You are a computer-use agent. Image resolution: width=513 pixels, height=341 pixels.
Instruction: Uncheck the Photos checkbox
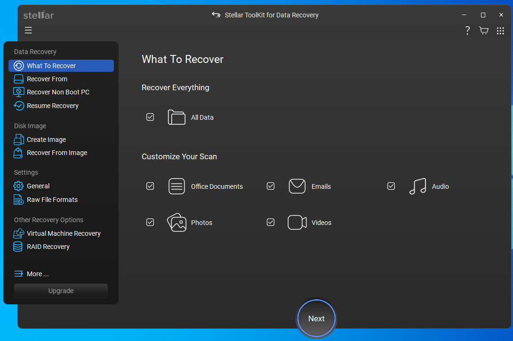150,222
